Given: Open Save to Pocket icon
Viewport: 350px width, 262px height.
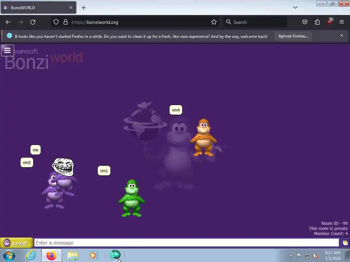Looking at the screenshot, I should pyautogui.click(x=305, y=22).
